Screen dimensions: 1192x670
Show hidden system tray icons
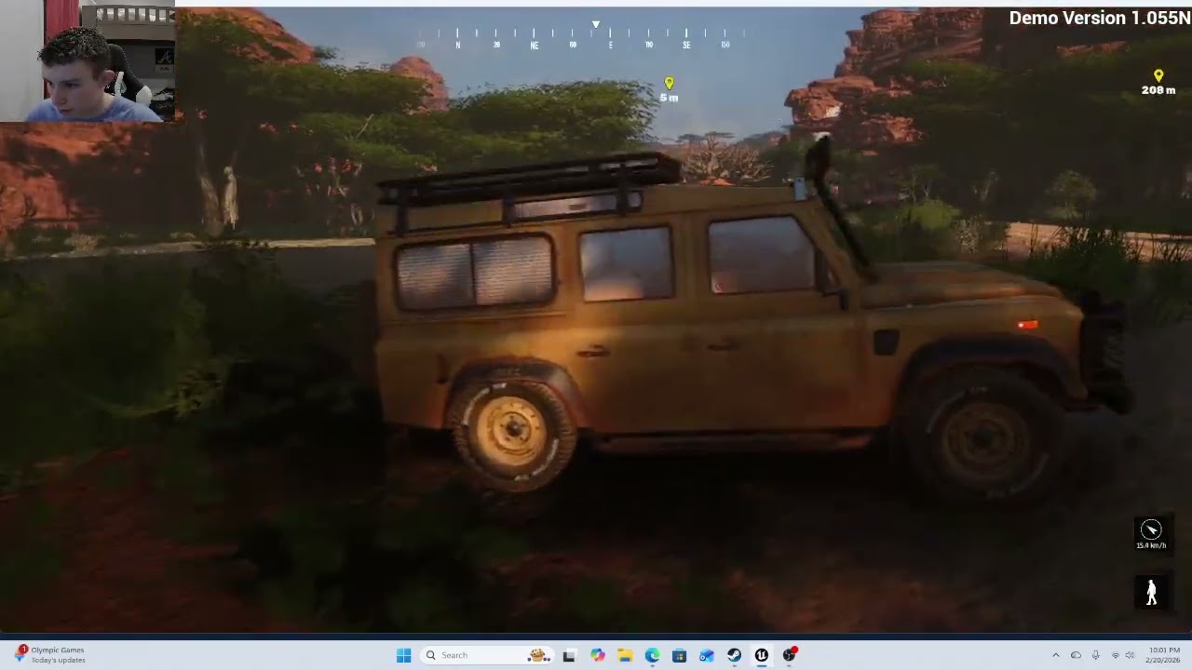click(1055, 655)
